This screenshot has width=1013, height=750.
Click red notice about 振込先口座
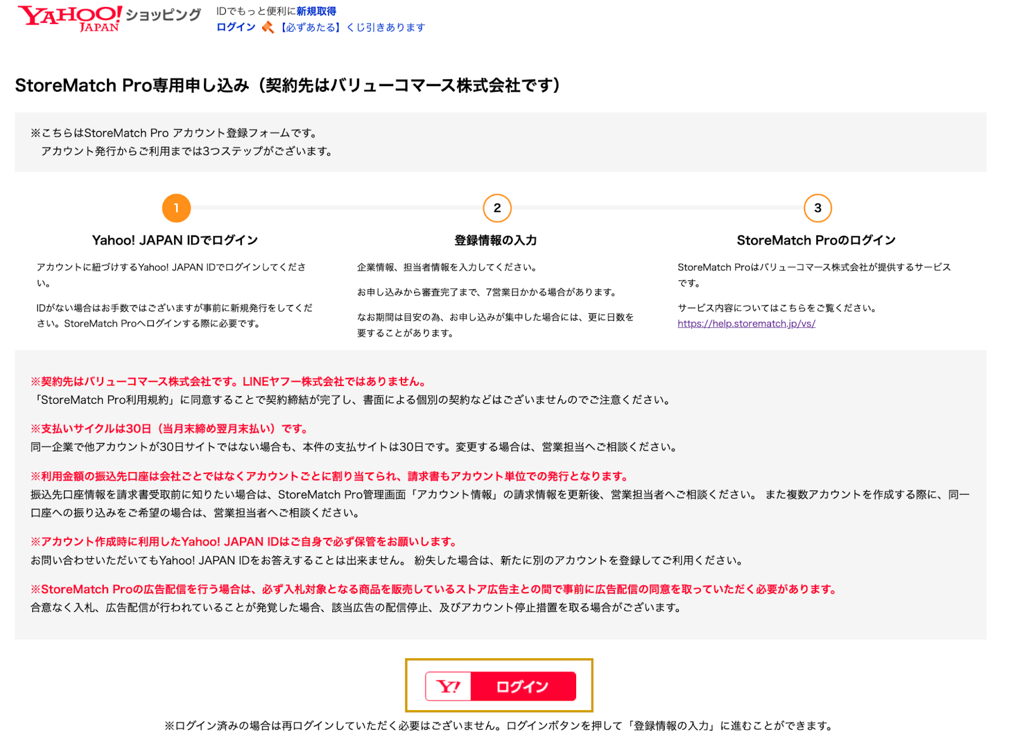330,476
